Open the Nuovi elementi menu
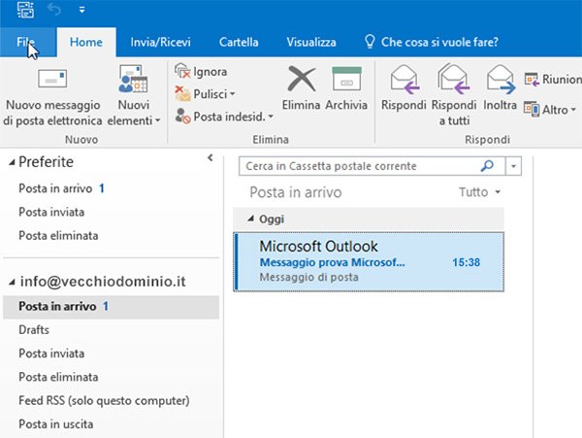Image resolution: width=582 pixels, height=438 pixels. 134,97
